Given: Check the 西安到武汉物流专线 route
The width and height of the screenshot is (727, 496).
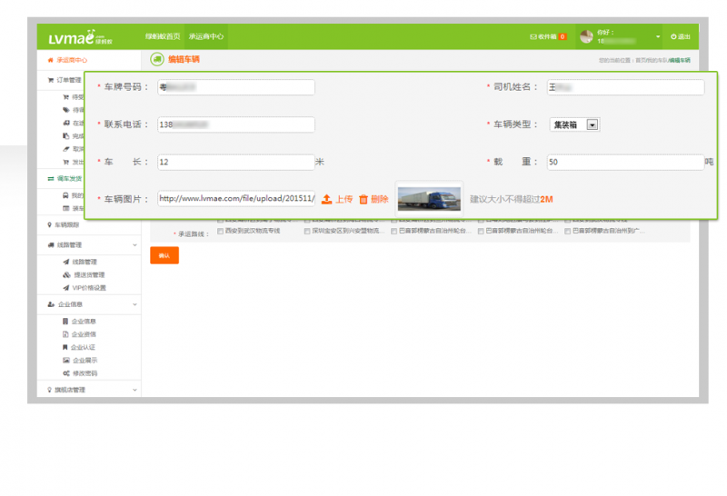Looking at the screenshot, I should click(x=221, y=231).
